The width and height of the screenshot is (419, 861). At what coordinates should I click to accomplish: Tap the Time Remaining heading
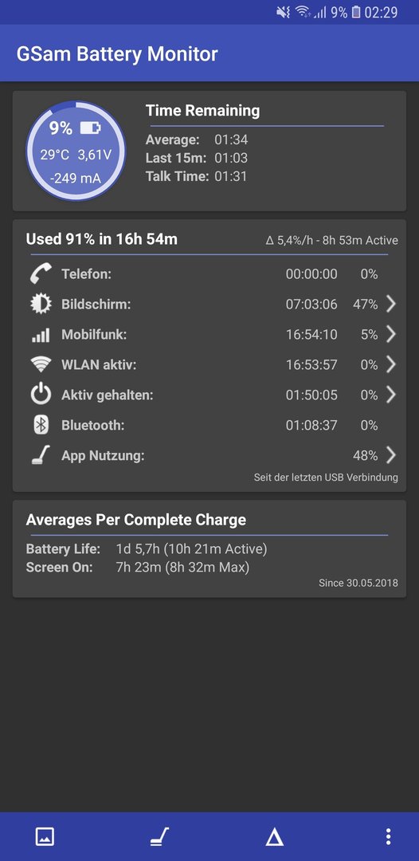tap(202, 110)
